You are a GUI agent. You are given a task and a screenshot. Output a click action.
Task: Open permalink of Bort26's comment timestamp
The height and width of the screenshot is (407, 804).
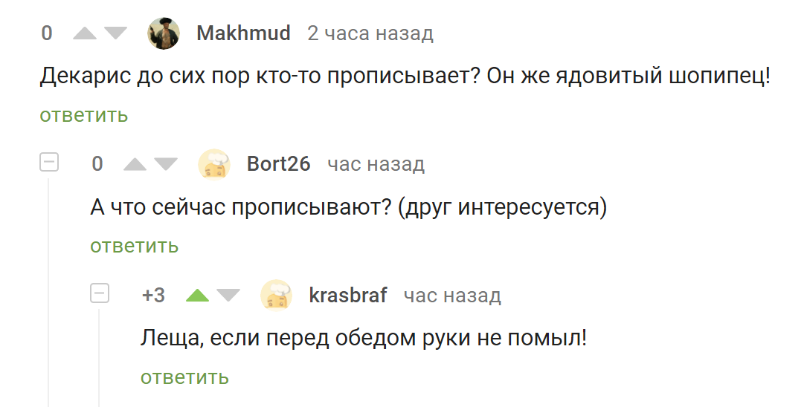(376, 164)
